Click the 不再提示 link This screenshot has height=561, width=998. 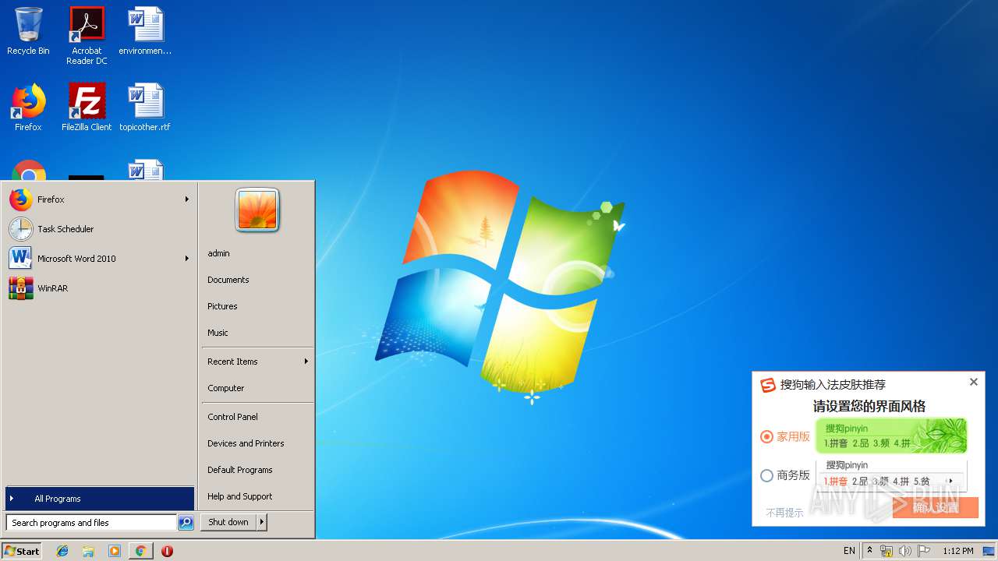[x=784, y=513]
